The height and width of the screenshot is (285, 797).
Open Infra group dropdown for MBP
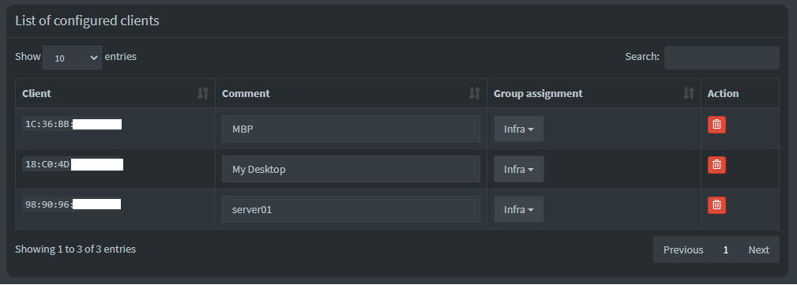(x=518, y=129)
